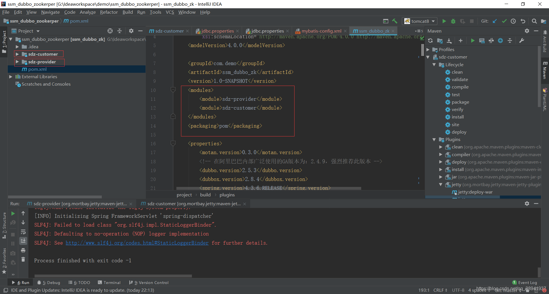Collapse Maven Plugins node
This screenshot has width=549, height=294.
(x=434, y=139)
